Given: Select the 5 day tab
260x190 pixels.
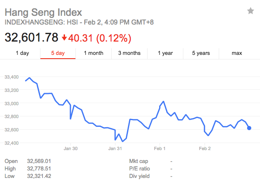Looking at the screenshot, I should point(58,53).
